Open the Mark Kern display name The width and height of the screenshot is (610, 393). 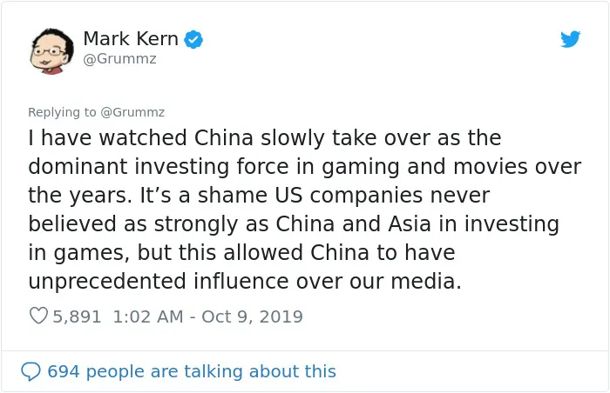[x=131, y=39]
